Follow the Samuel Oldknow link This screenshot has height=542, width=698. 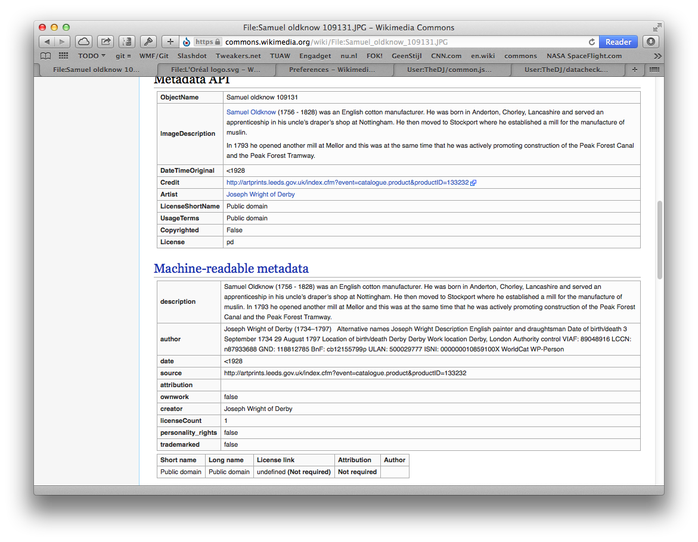point(251,112)
